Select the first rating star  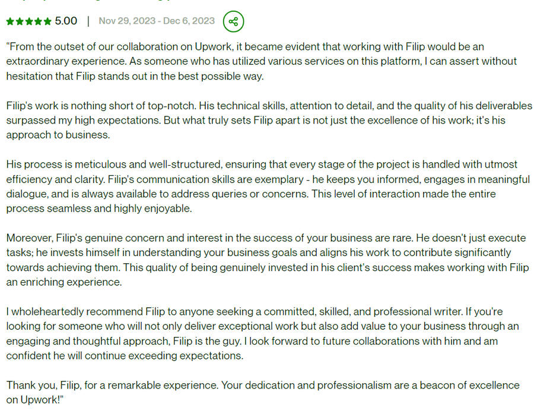(x=10, y=21)
